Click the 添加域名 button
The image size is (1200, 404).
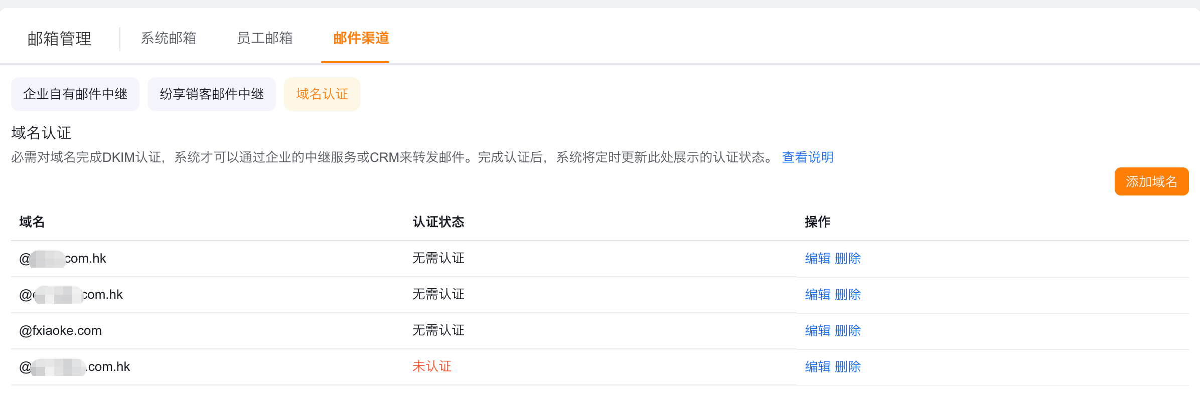[1151, 181]
